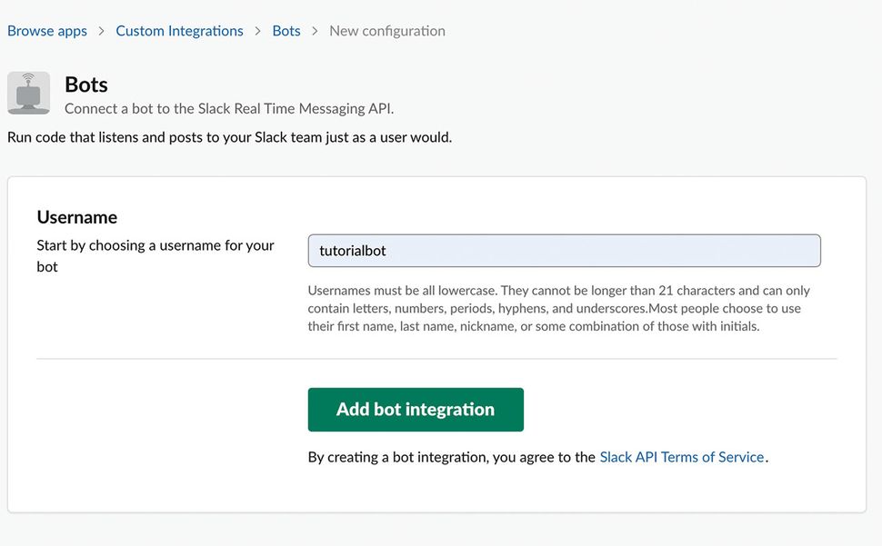
Task: Click the Add bot integration button
Action: (416, 409)
